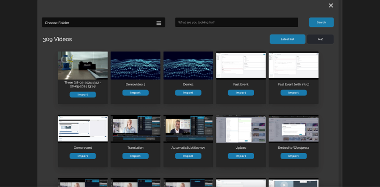Click the Translation video thumbnail
380x187 pixels.
tap(135, 129)
